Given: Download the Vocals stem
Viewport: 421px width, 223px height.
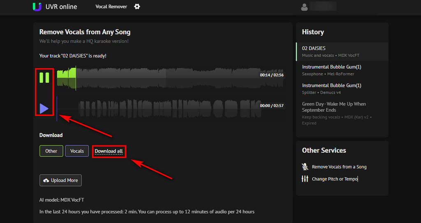Looking at the screenshot, I should point(77,151).
